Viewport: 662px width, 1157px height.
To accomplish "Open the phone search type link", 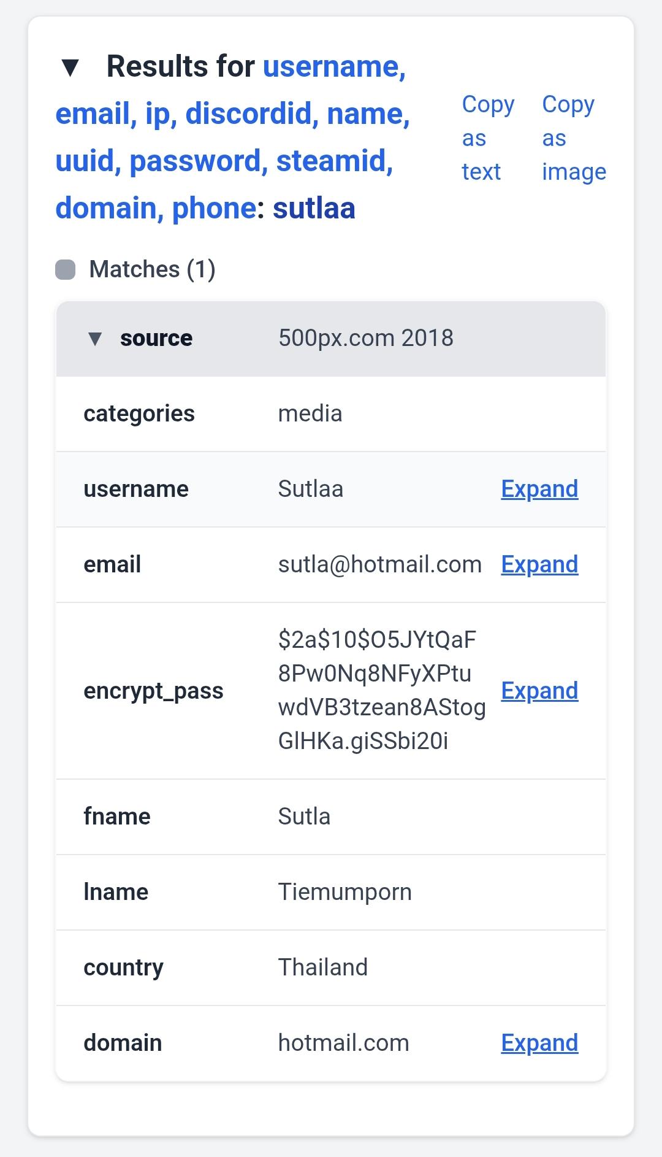I will point(214,208).
